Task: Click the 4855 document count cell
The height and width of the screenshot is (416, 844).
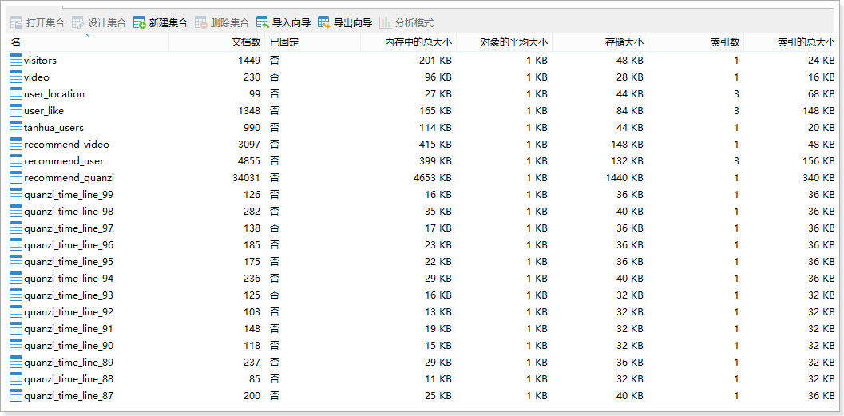Action: click(x=249, y=161)
